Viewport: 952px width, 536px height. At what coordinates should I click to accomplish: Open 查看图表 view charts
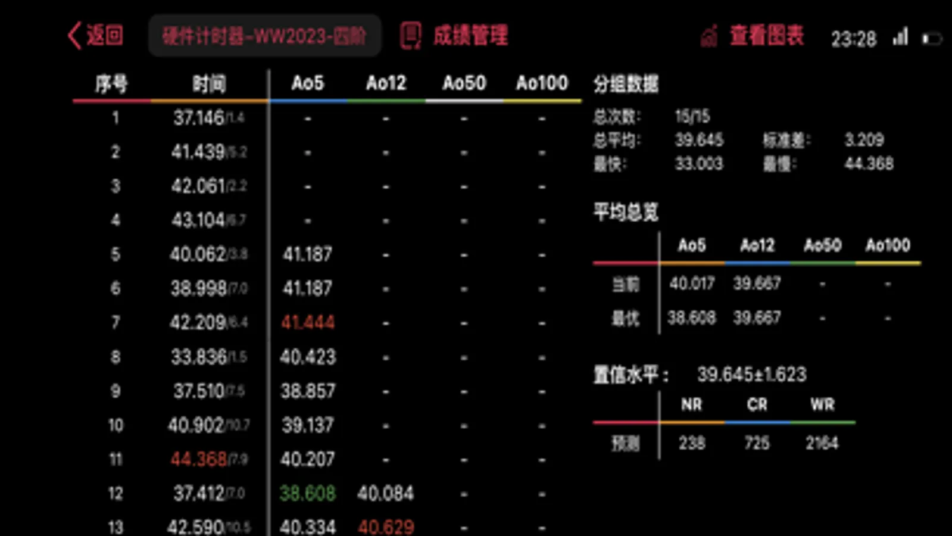pyautogui.click(x=767, y=36)
